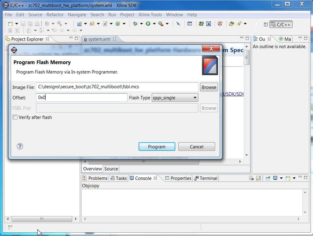Screen dimensions: 313x236
Task: Click the New source folder icon
Action: [x=92, y=24]
